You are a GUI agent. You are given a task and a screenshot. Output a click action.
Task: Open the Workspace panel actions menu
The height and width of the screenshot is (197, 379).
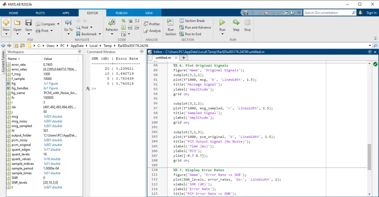(x=80, y=52)
